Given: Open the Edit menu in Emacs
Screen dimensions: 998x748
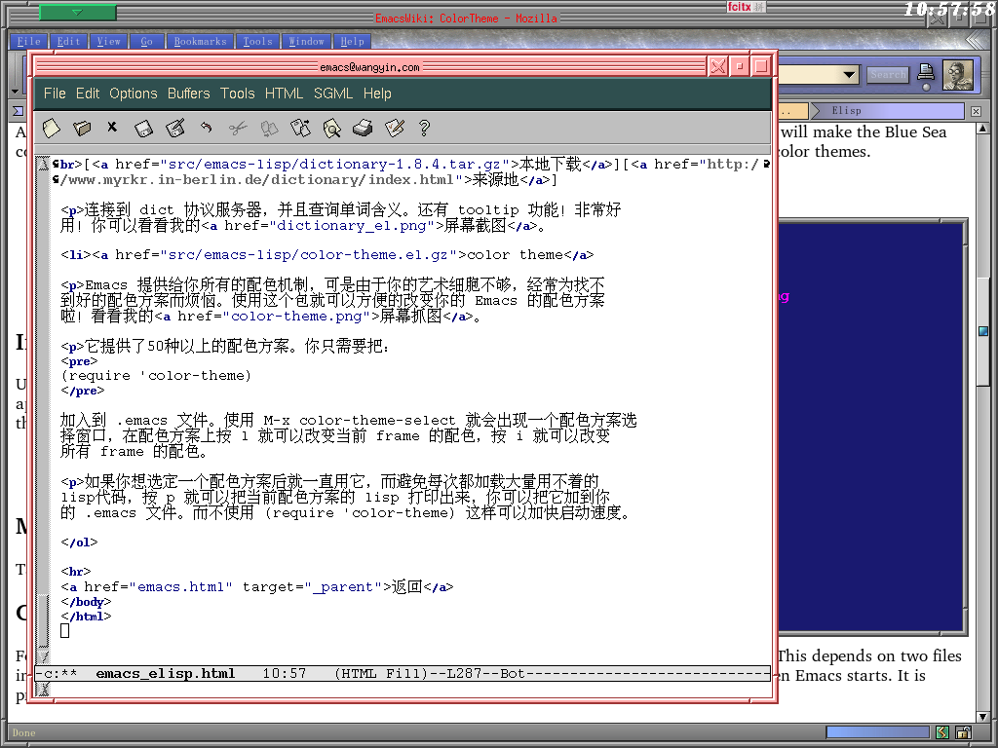Looking at the screenshot, I should (88, 93).
